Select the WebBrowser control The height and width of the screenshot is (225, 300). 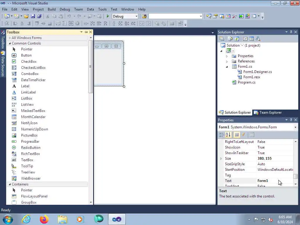pyautogui.click(x=30, y=178)
